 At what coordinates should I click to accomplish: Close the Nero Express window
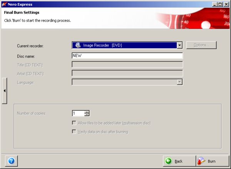[226, 4]
